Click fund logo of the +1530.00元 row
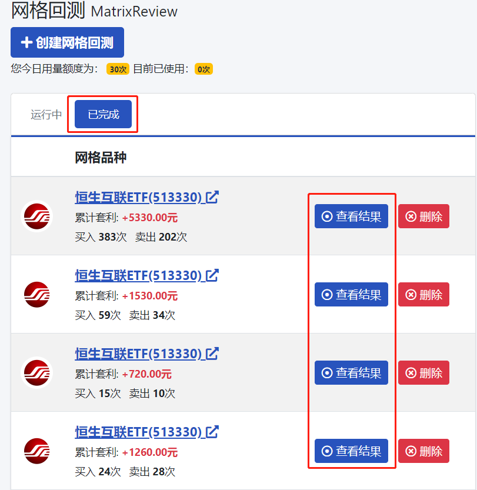 37,294
